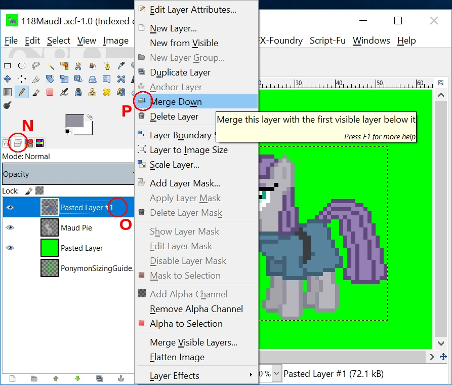Lower layer with green down arrow
This screenshot has width=452, height=385.
[x=77, y=378]
